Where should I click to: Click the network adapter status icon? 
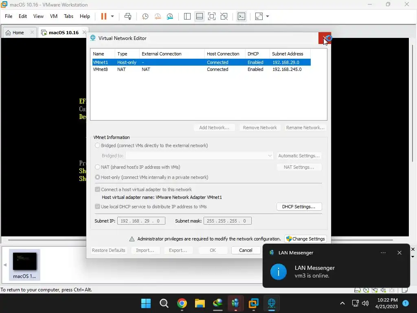pyautogui.click(x=375, y=290)
